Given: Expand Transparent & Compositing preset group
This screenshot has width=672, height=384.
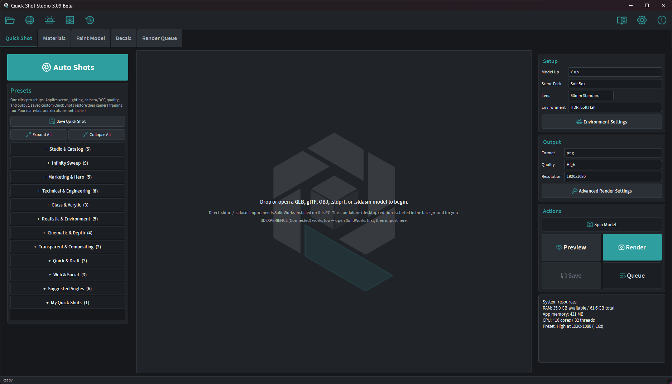Looking at the screenshot, I should pos(68,247).
